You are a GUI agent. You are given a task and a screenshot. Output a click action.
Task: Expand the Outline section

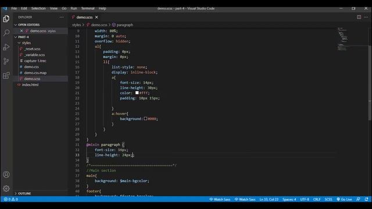point(24,193)
